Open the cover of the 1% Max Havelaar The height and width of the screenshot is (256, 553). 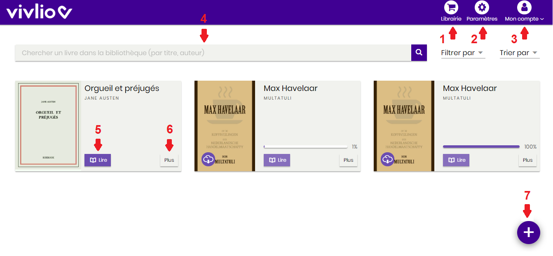(x=225, y=126)
